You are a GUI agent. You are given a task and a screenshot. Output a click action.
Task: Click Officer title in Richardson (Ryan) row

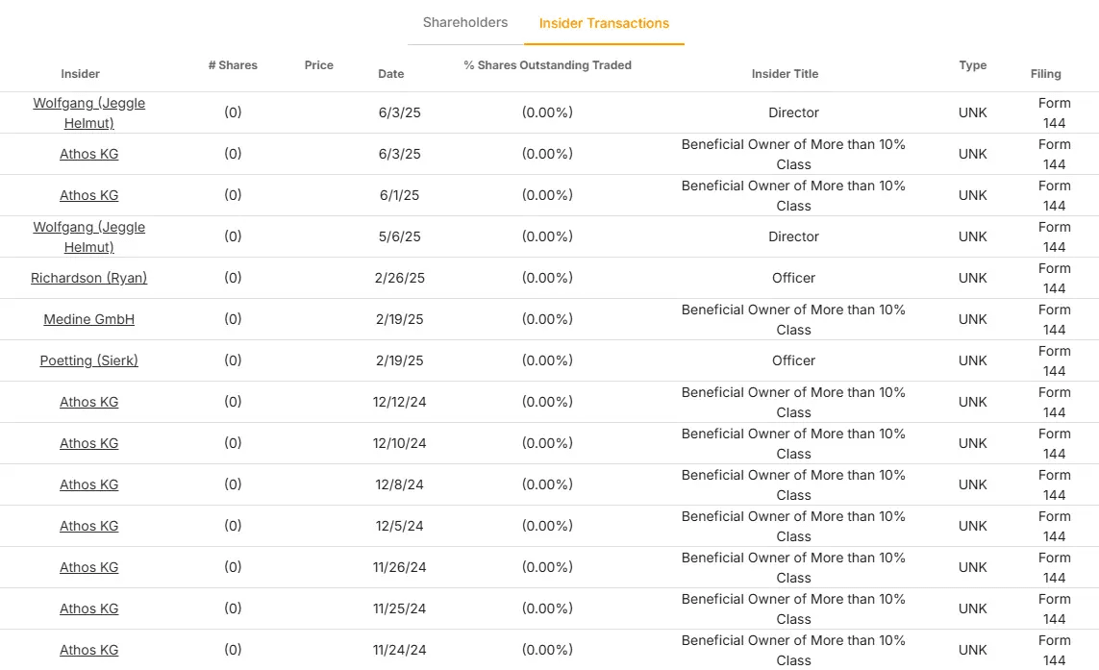(793, 278)
